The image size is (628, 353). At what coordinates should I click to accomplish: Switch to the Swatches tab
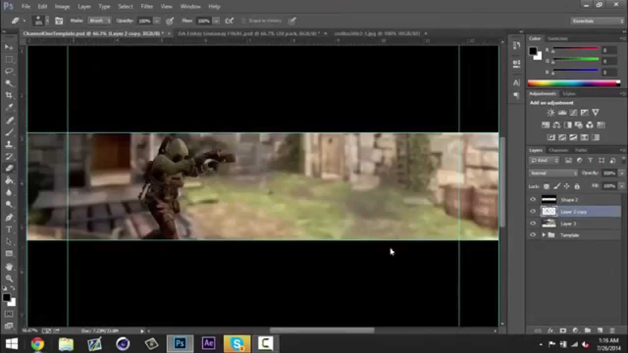coord(557,38)
